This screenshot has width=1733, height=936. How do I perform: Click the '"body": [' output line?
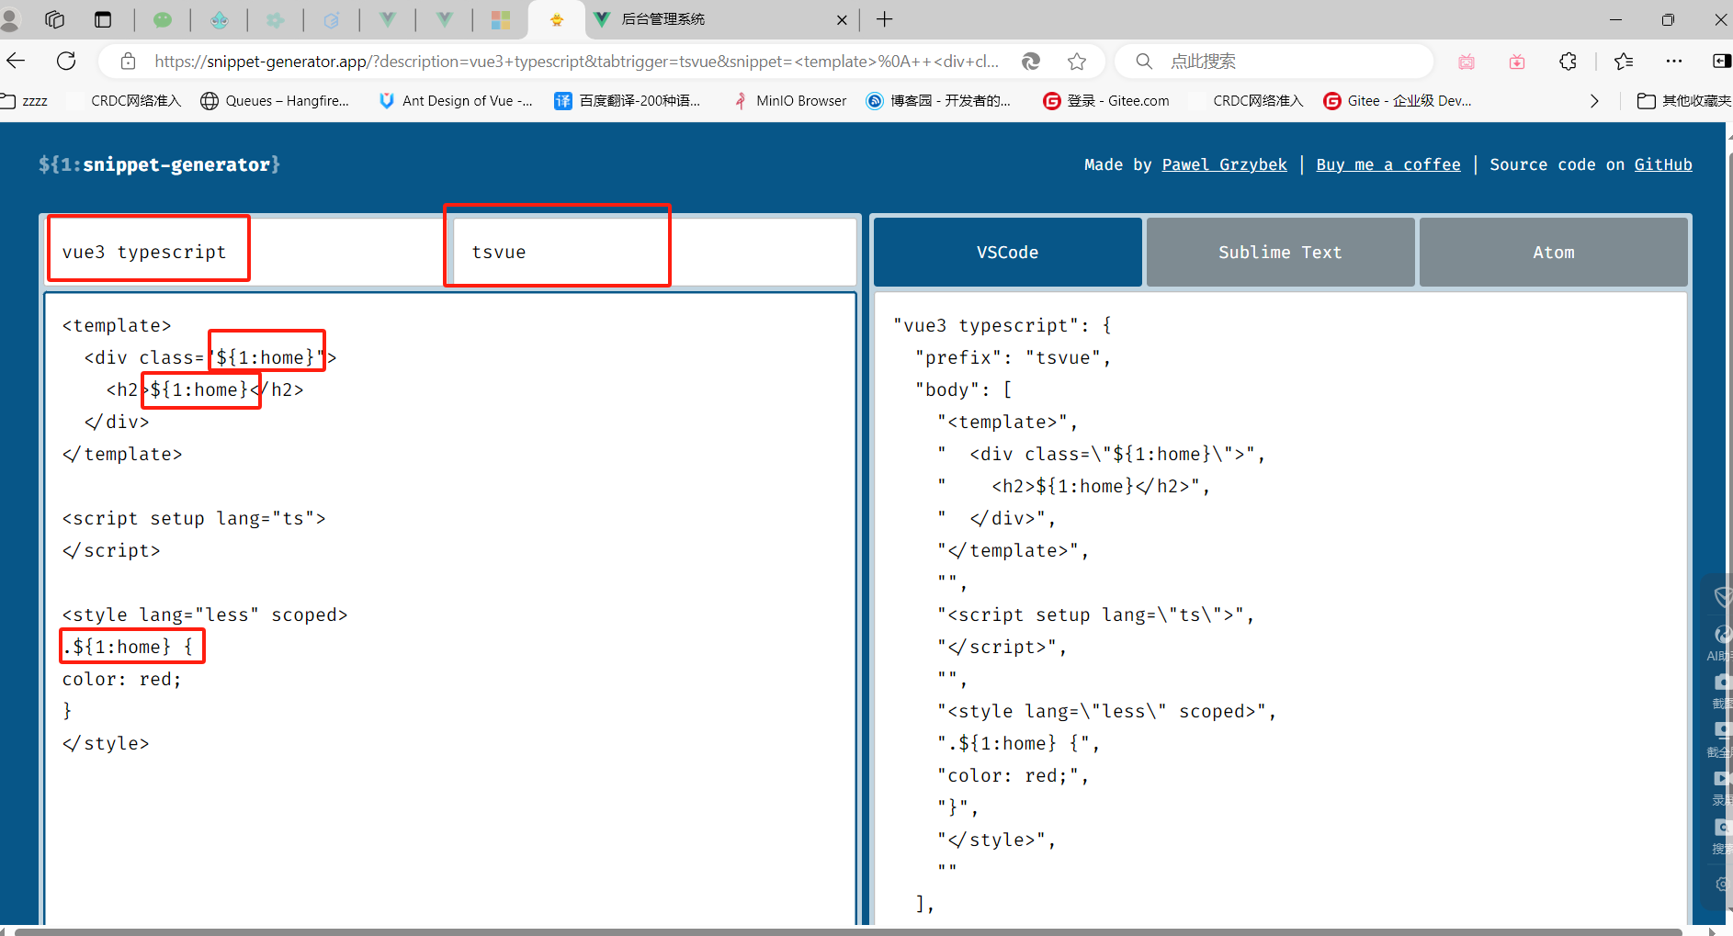pos(963,389)
